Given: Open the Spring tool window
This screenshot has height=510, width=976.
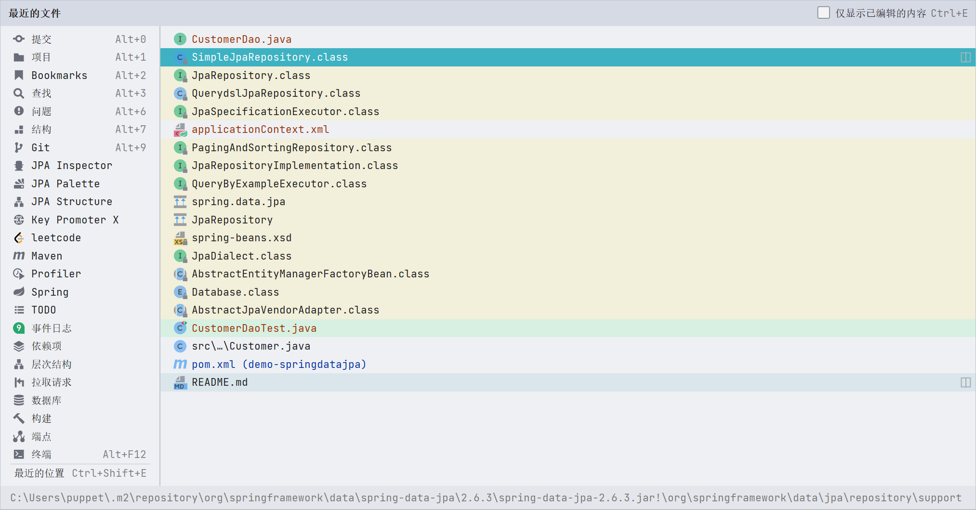Looking at the screenshot, I should pyautogui.click(x=50, y=292).
